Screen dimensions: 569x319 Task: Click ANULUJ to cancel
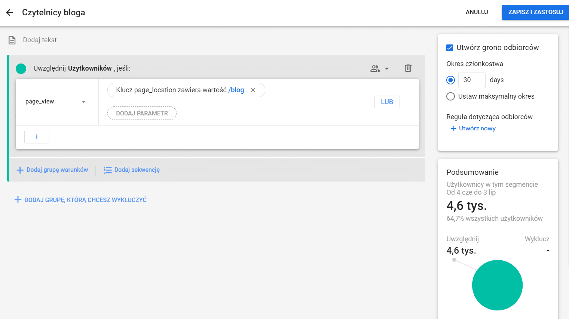pyautogui.click(x=477, y=12)
